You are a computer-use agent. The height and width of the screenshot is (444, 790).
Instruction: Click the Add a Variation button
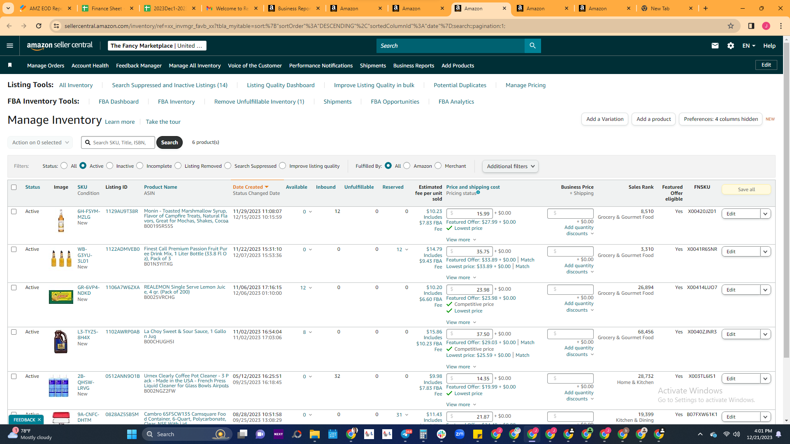click(605, 119)
